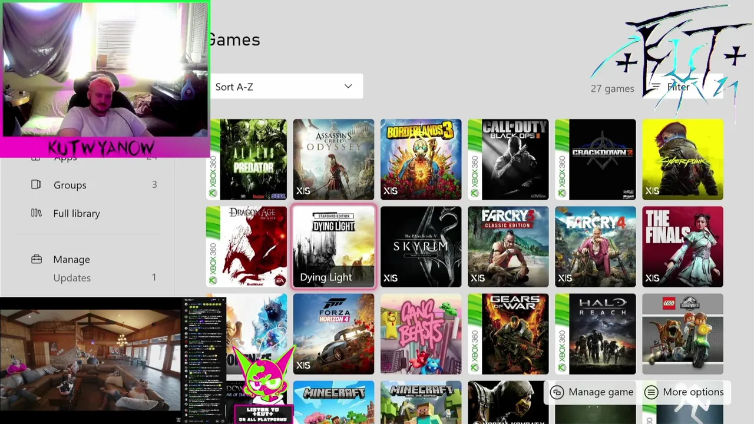Select the Minecraft game tile
Screen dimensions: 754x424
pyautogui.click(x=333, y=402)
